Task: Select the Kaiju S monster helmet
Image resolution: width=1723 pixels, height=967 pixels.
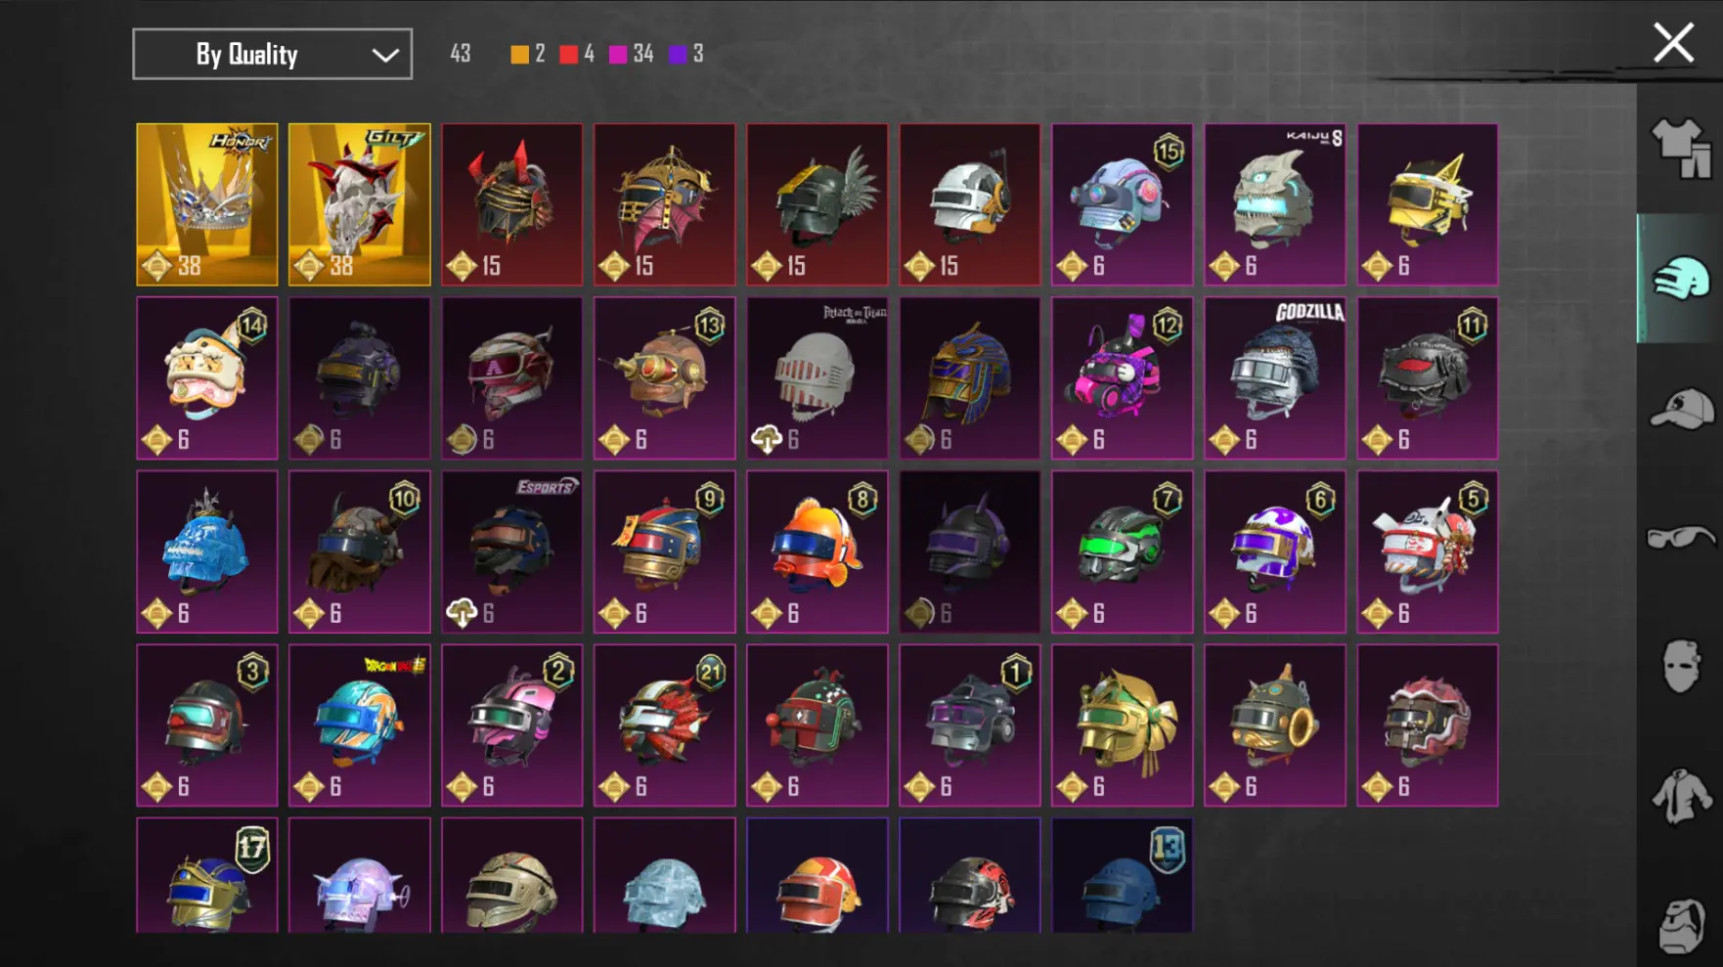Action: point(1274,204)
